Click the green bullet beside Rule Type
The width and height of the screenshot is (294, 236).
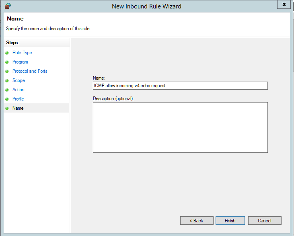(7, 53)
